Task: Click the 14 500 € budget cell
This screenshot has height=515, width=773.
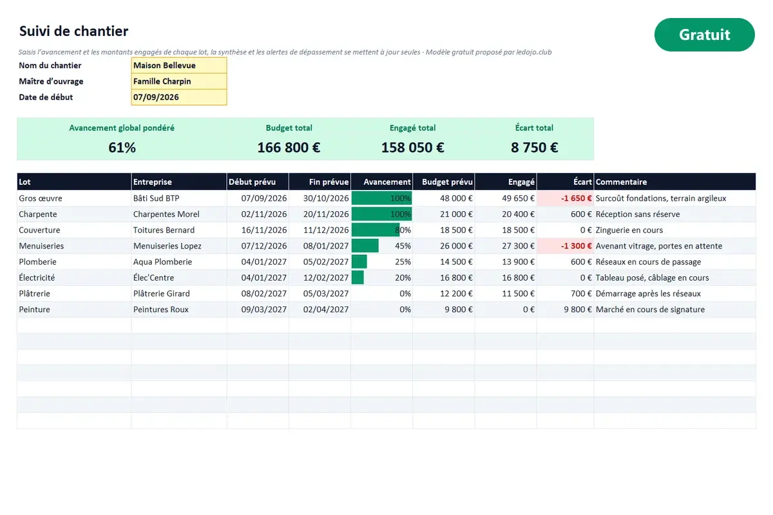Action: click(x=443, y=262)
